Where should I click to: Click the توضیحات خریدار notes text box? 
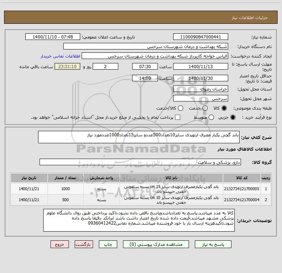point(139,220)
